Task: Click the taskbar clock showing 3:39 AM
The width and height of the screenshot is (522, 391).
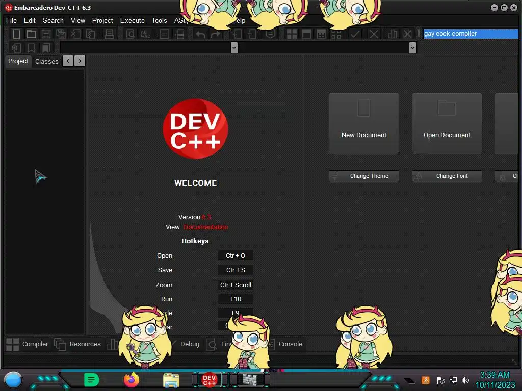Action: 494,380
